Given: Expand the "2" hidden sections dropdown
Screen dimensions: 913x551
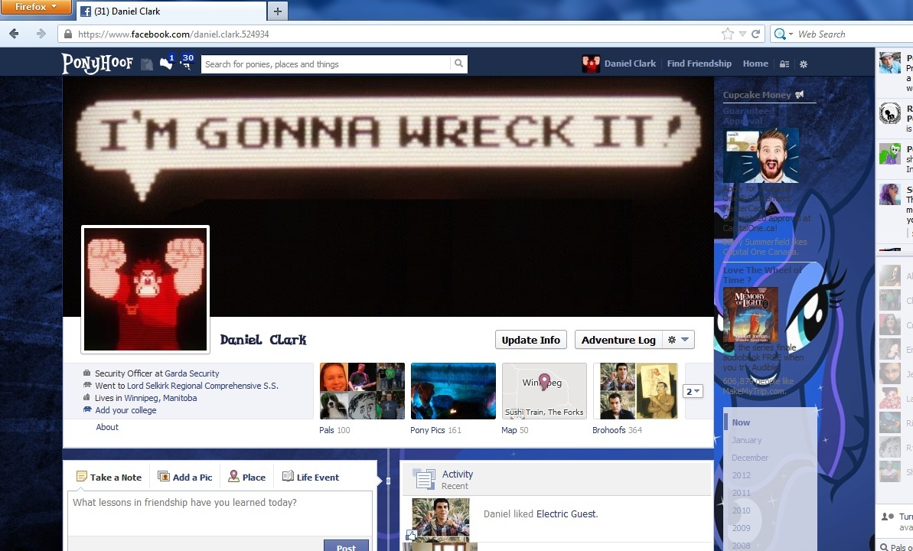Looking at the screenshot, I should coord(693,390).
